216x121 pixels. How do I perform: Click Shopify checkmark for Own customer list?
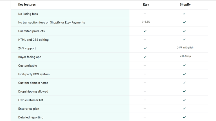click(184, 100)
